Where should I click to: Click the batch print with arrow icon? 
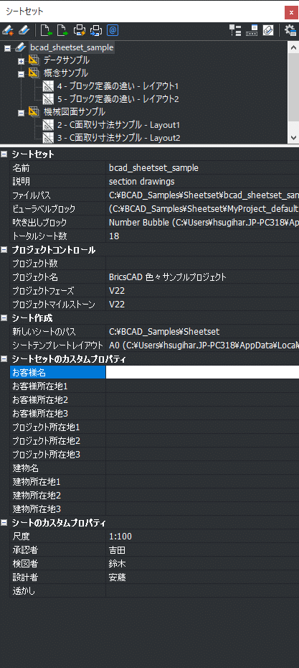pos(96,30)
